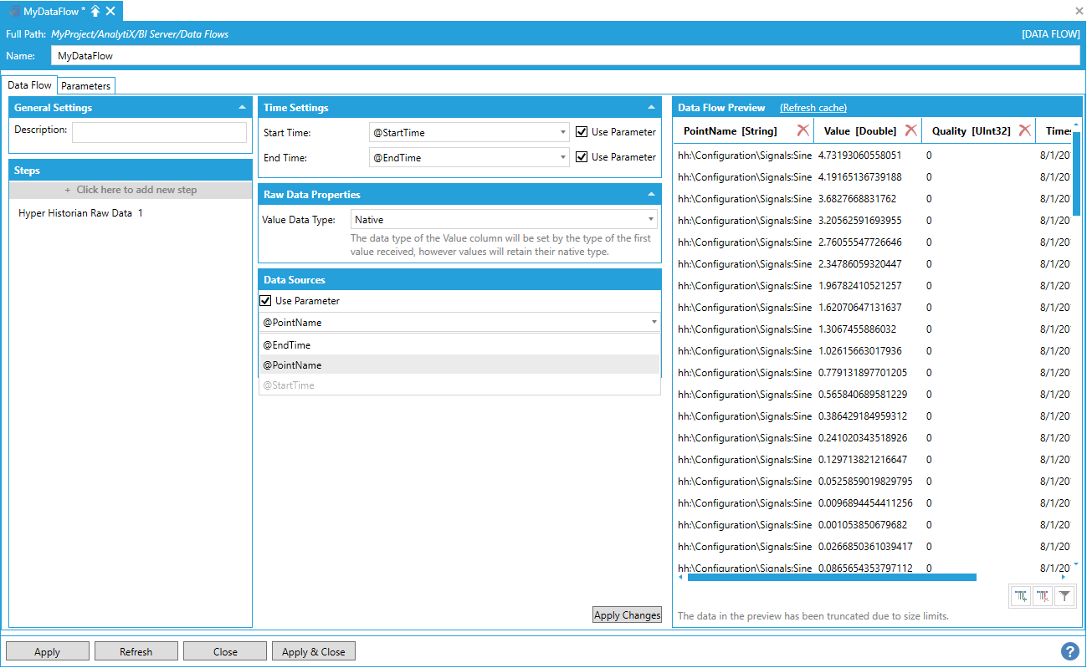This screenshot has height=668, width=1087.
Task: Toggle Use Parameter for End Time
Action: pos(582,157)
